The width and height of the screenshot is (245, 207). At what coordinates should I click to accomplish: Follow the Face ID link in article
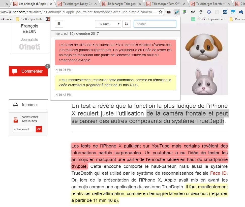(x=219, y=173)
